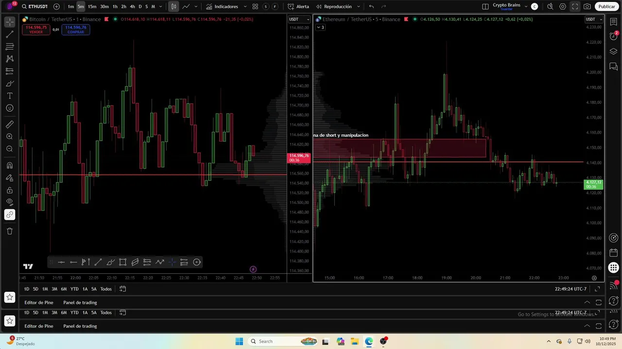This screenshot has width=622, height=349.
Task: Expand the Ethereum chart indicator legend '3'
Action: [x=321, y=27]
